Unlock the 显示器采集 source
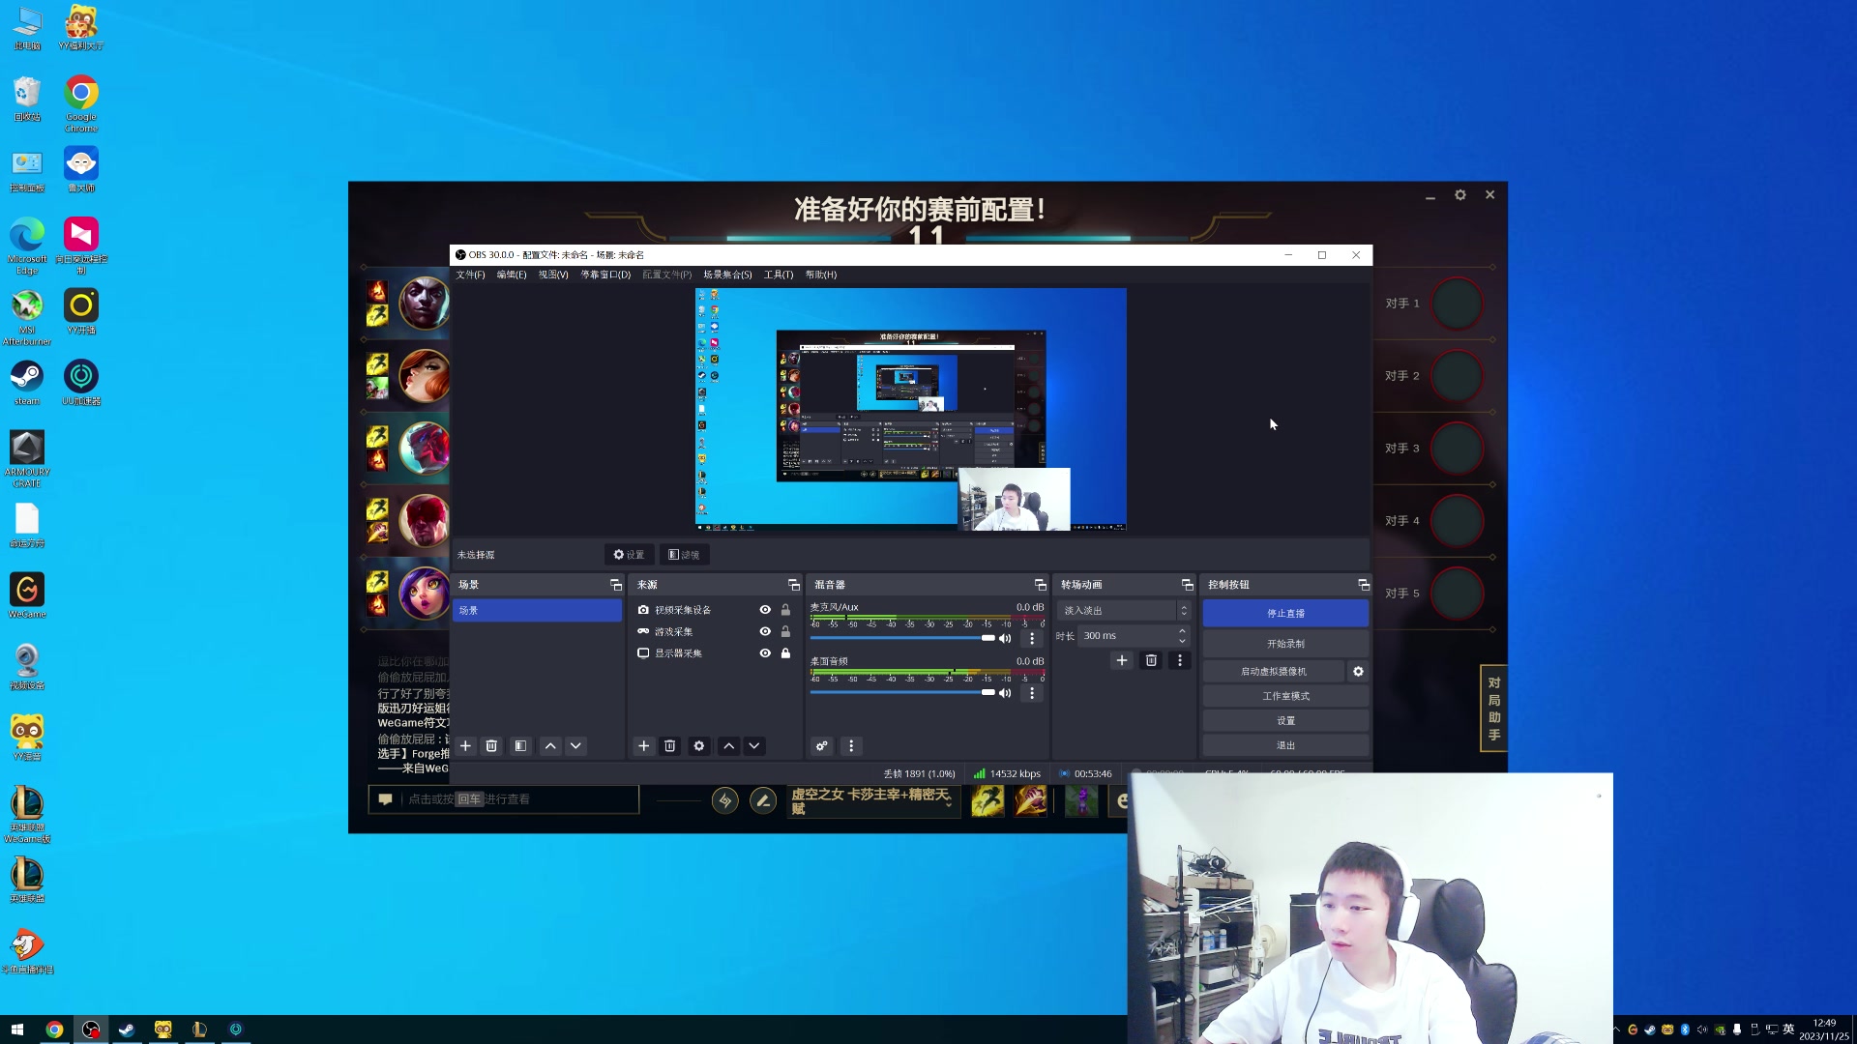The height and width of the screenshot is (1044, 1857). click(785, 653)
